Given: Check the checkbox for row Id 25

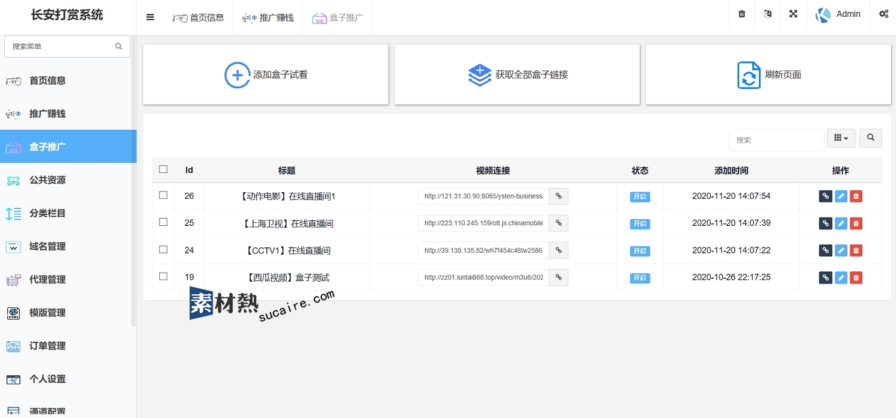Looking at the screenshot, I should (x=163, y=222).
